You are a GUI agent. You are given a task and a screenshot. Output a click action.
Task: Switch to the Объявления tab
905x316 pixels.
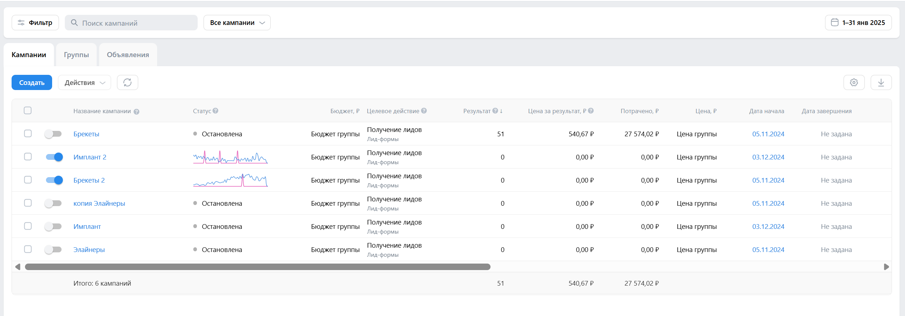(x=128, y=55)
